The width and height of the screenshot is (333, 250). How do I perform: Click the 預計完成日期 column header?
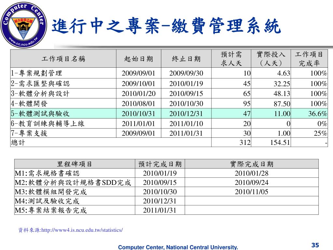click(160, 164)
